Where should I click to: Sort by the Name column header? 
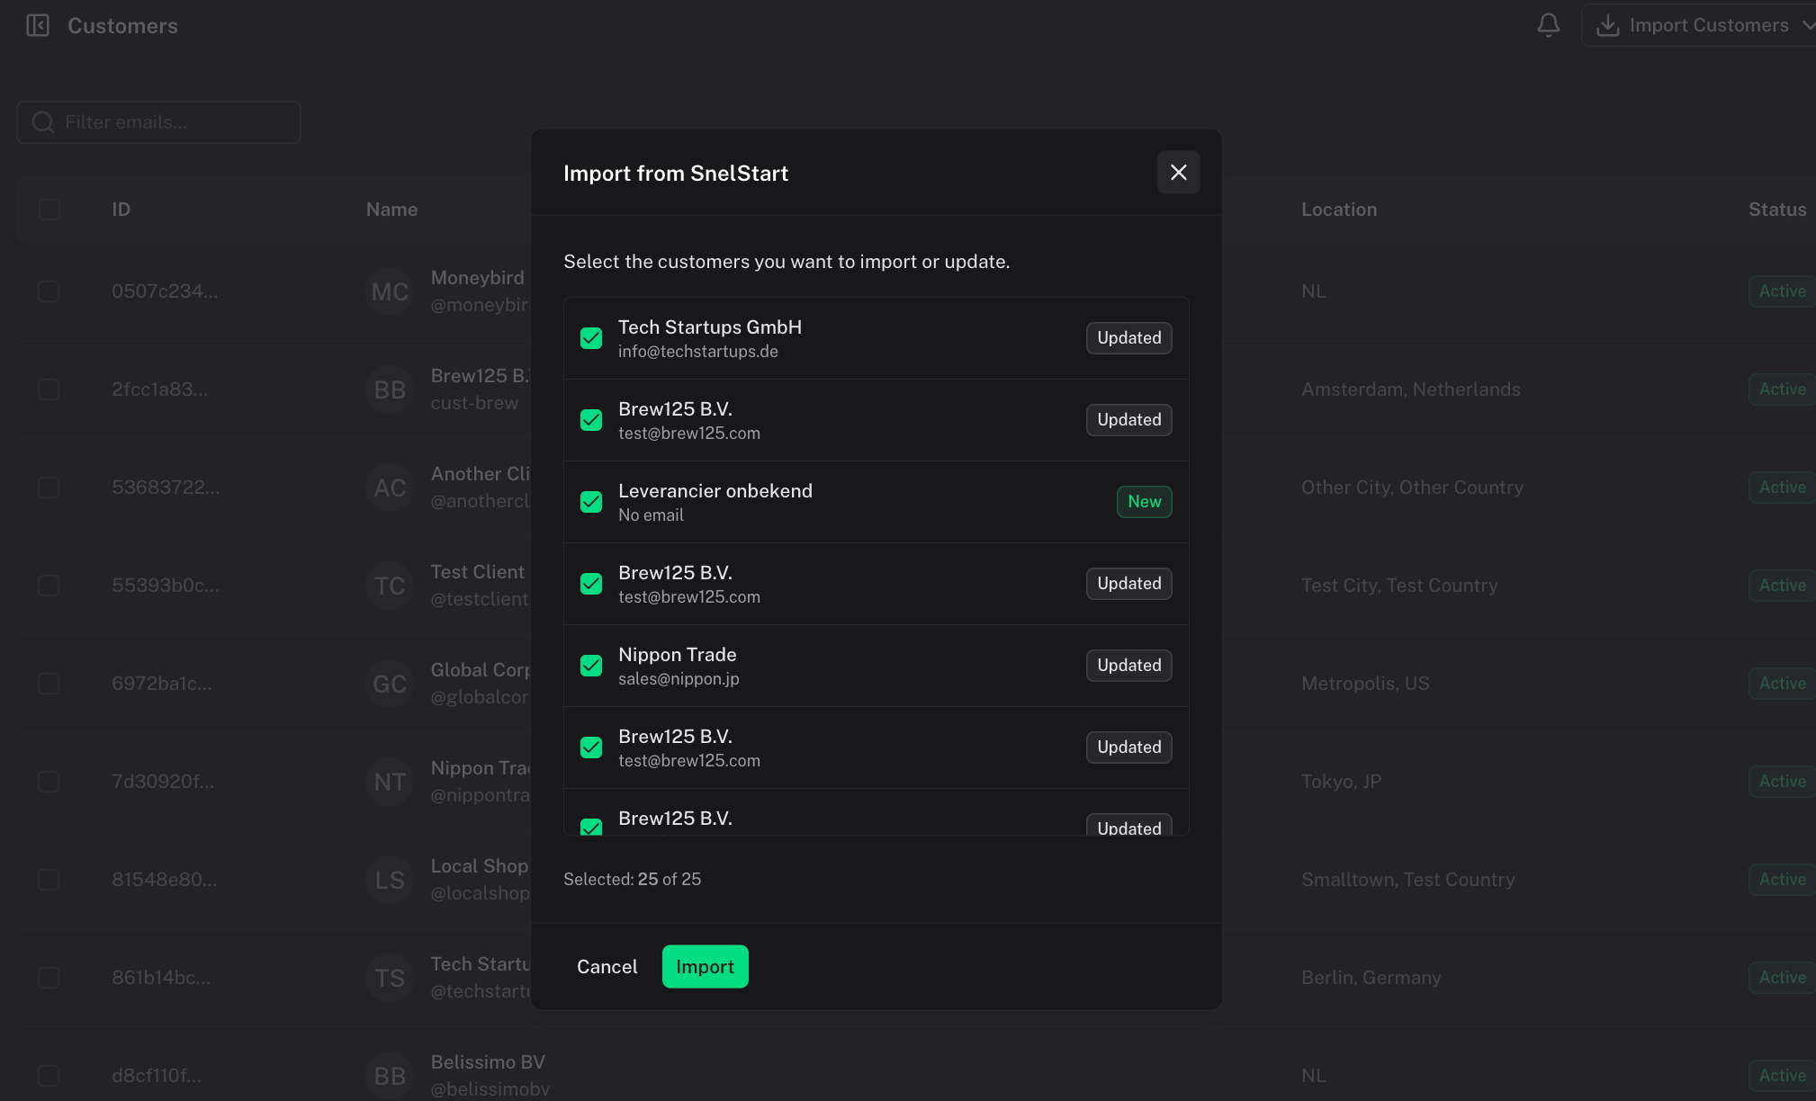coord(391,210)
